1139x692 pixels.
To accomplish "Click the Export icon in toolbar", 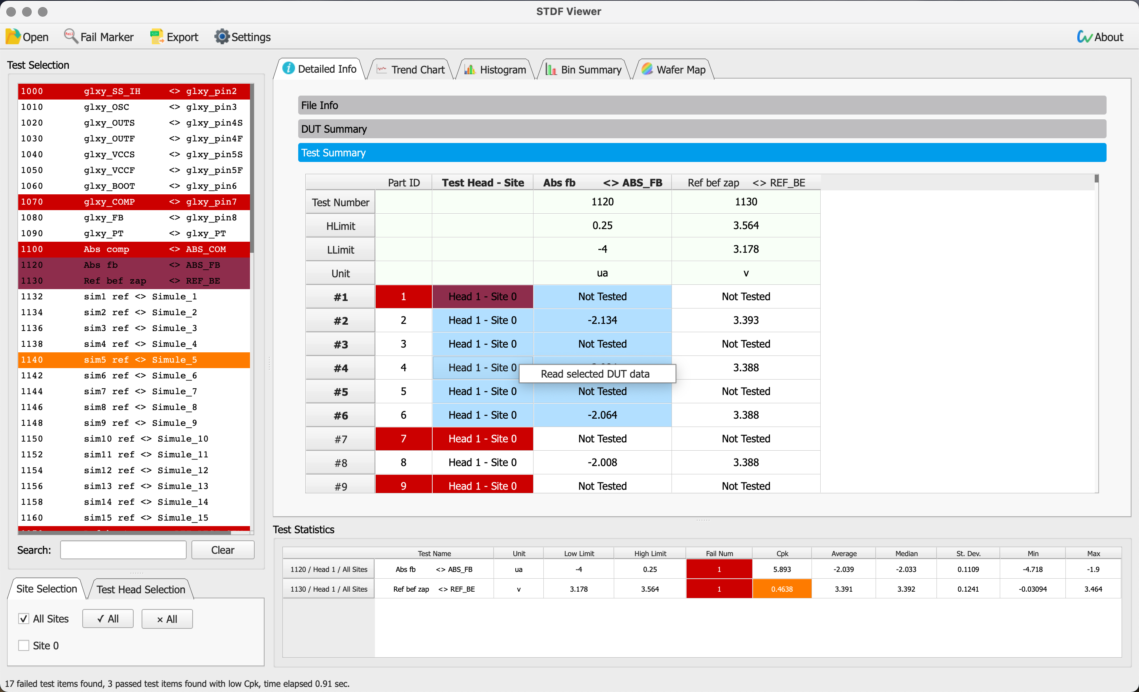I will click(157, 36).
